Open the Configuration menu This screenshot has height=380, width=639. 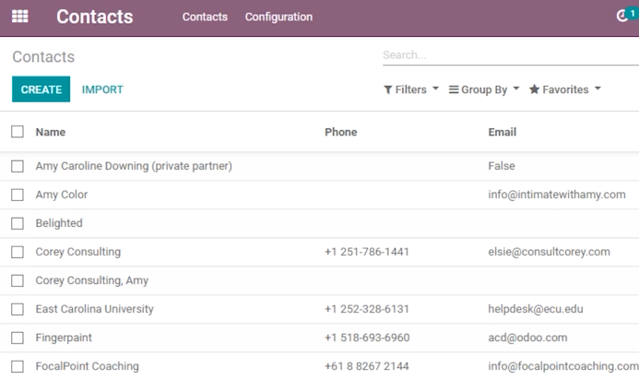pos(278,17)
